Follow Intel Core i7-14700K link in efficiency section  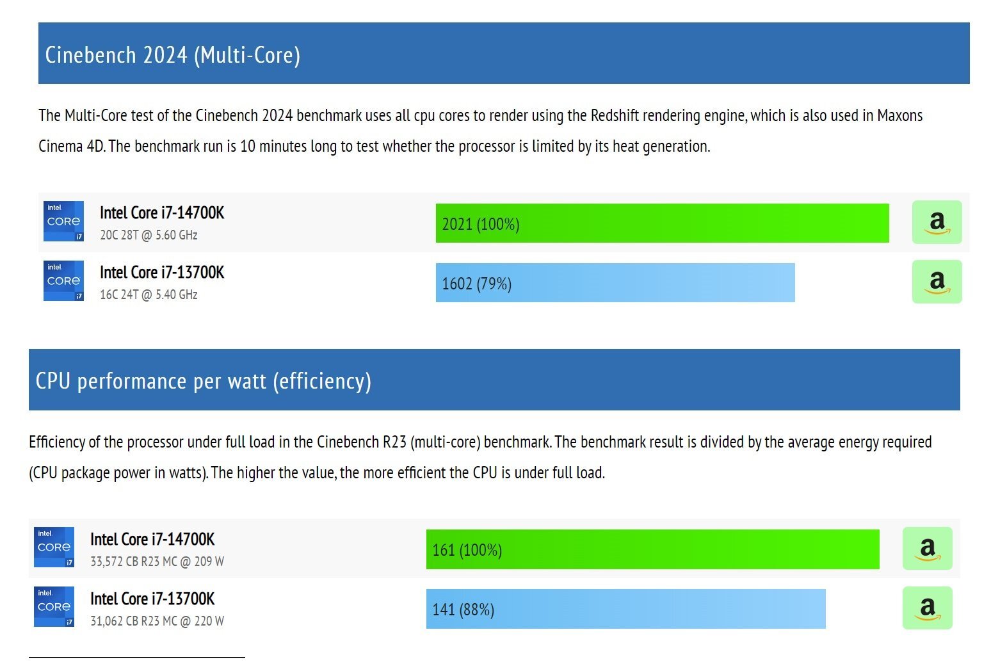(152, 539)
